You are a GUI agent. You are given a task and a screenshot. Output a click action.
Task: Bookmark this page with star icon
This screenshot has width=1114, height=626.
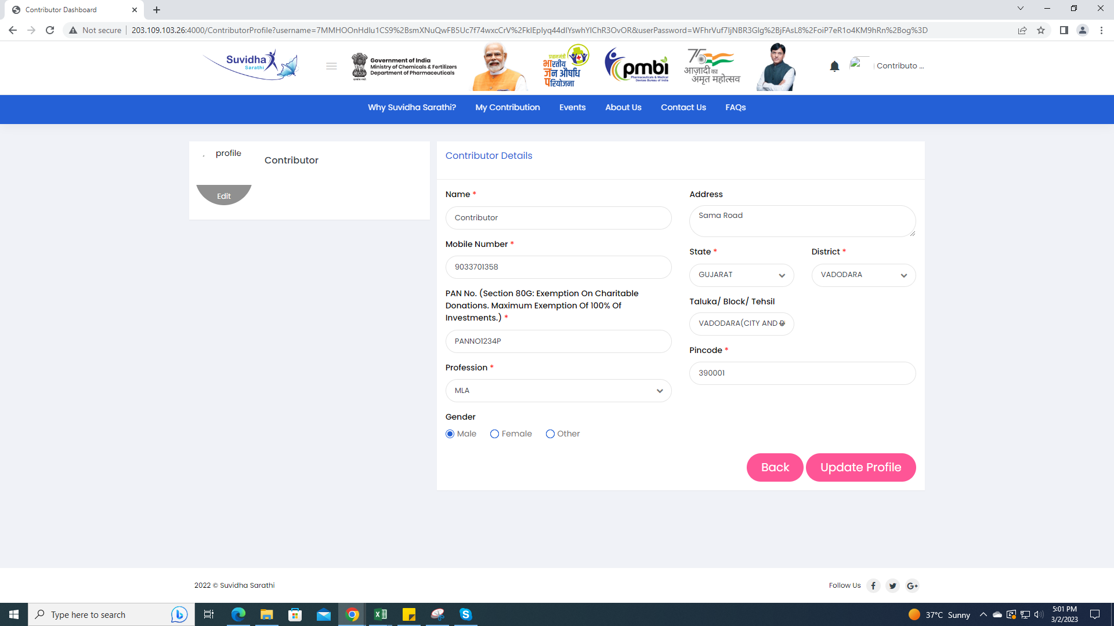coord(1041,30)
